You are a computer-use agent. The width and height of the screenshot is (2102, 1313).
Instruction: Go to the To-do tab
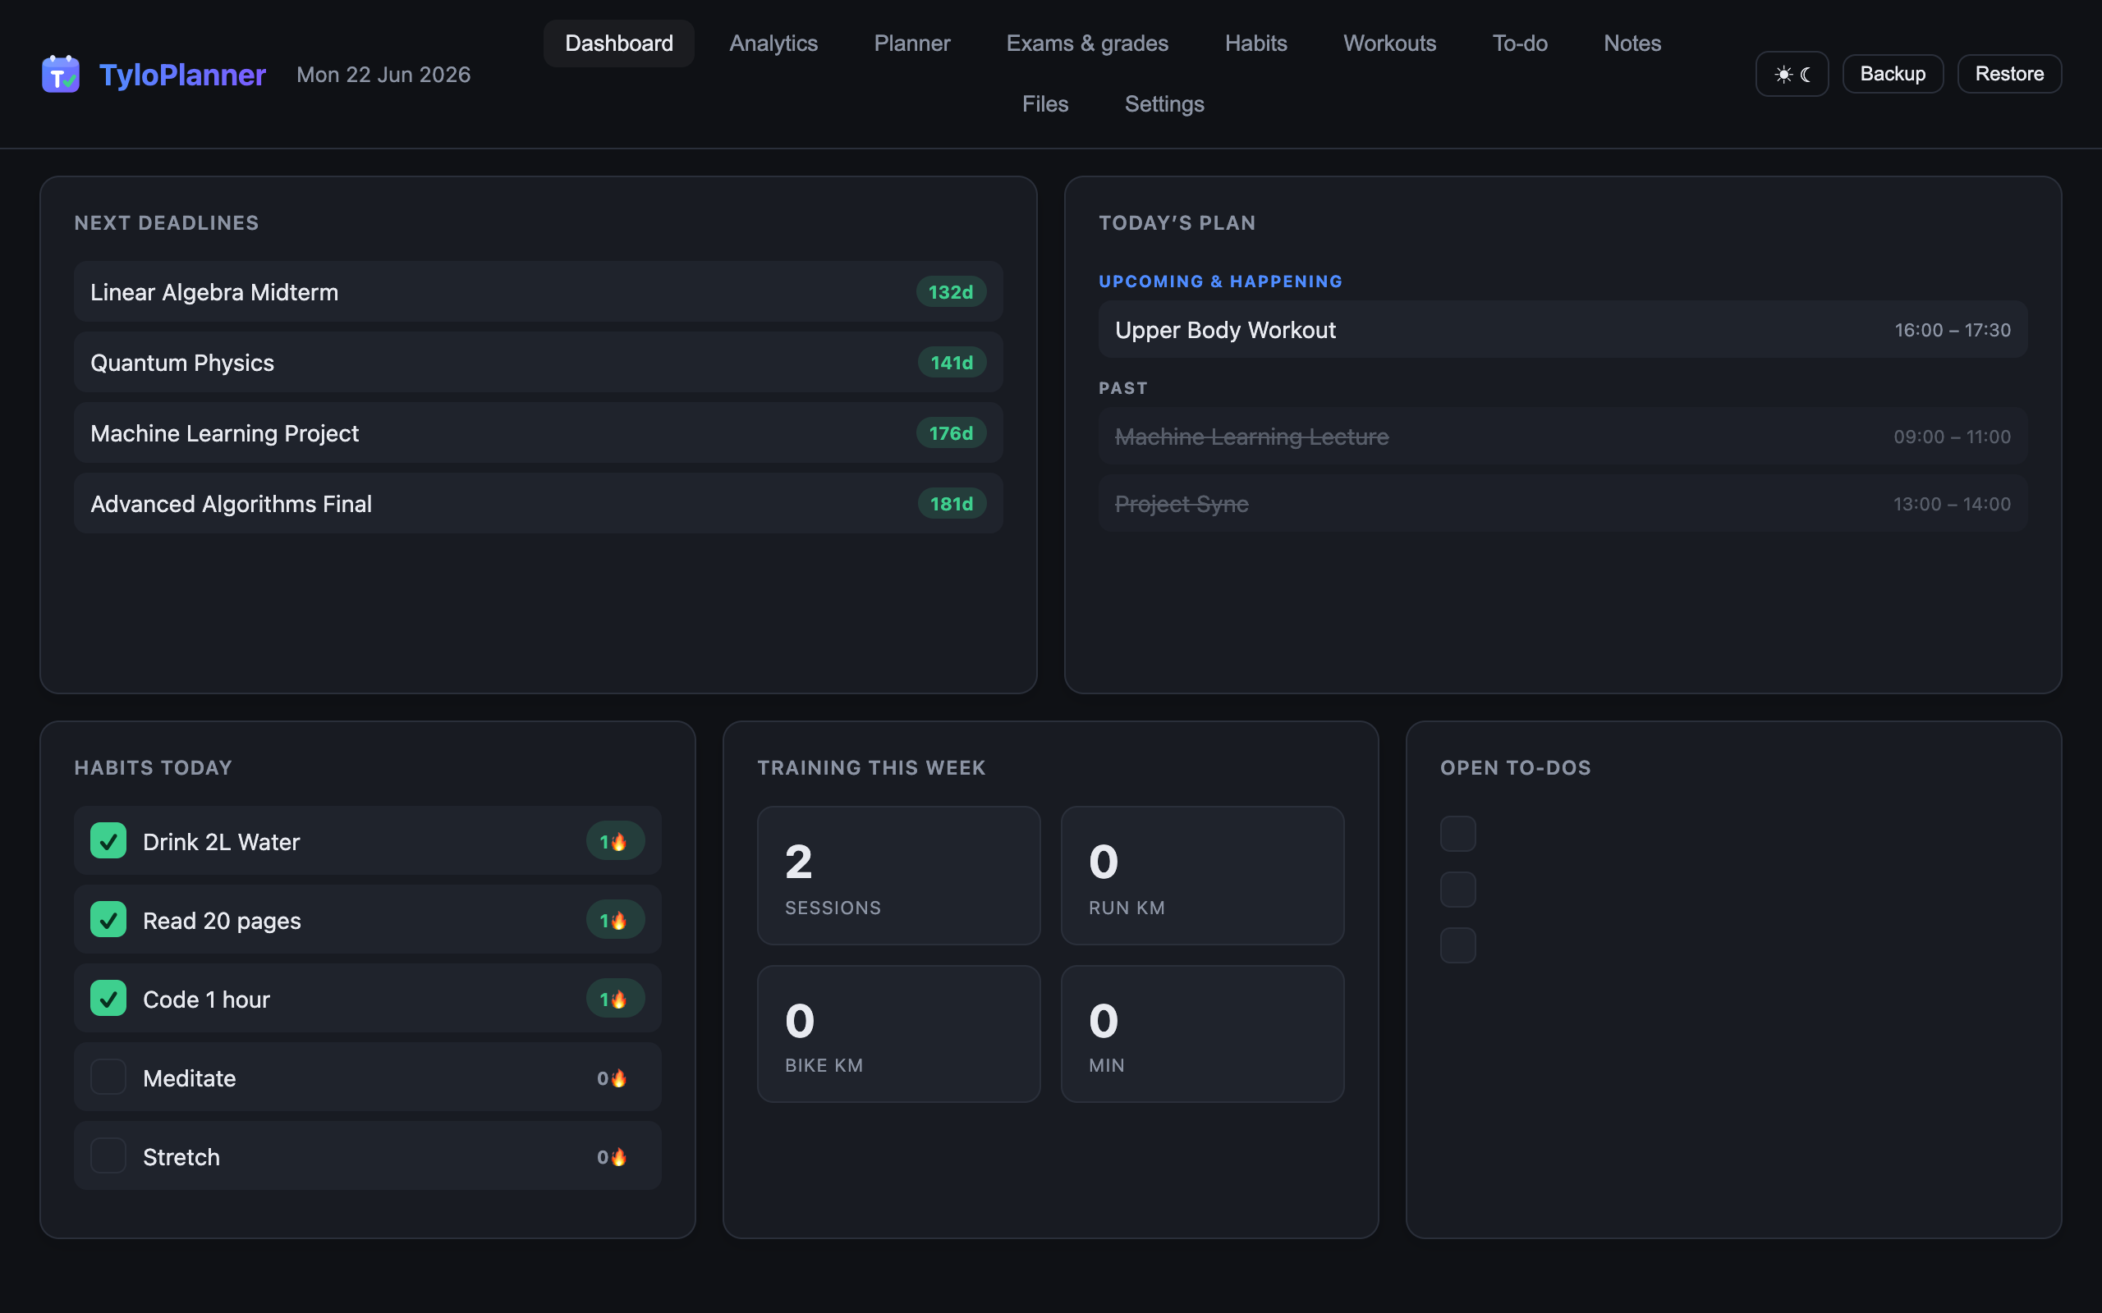[1519, 43]
